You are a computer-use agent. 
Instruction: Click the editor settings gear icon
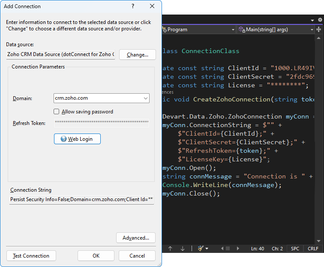[320, 20]
